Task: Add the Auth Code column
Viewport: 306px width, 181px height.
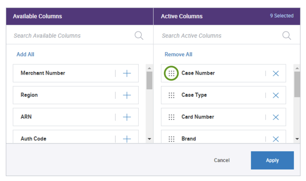Action: [x=127, y=139]
